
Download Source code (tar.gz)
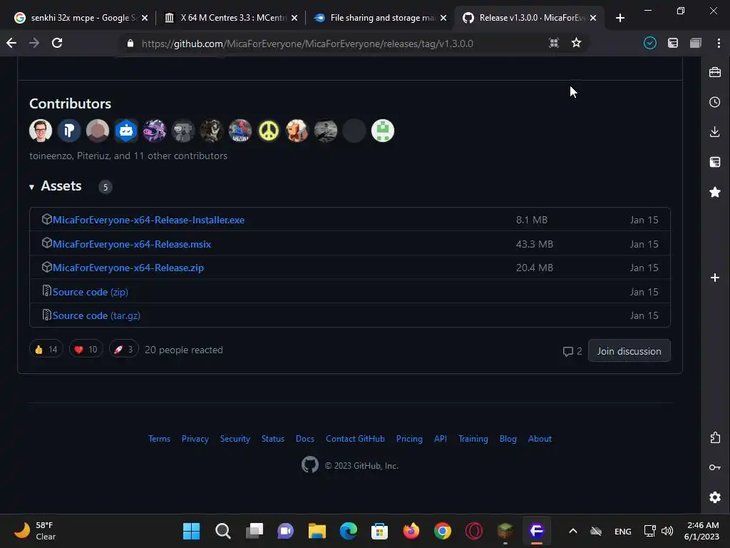[96, 316]
